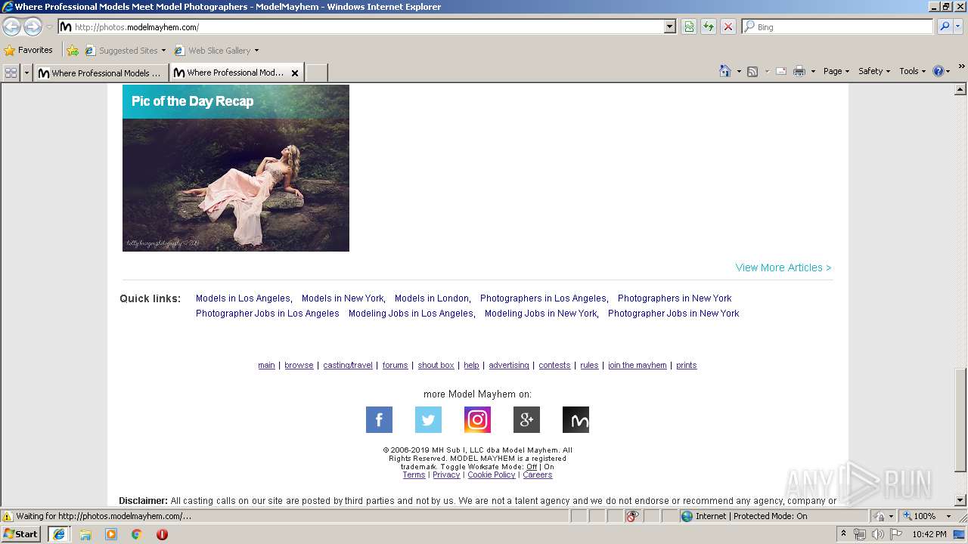Click the Start button
Screen dimensions: 968x544
click(21, 534)
